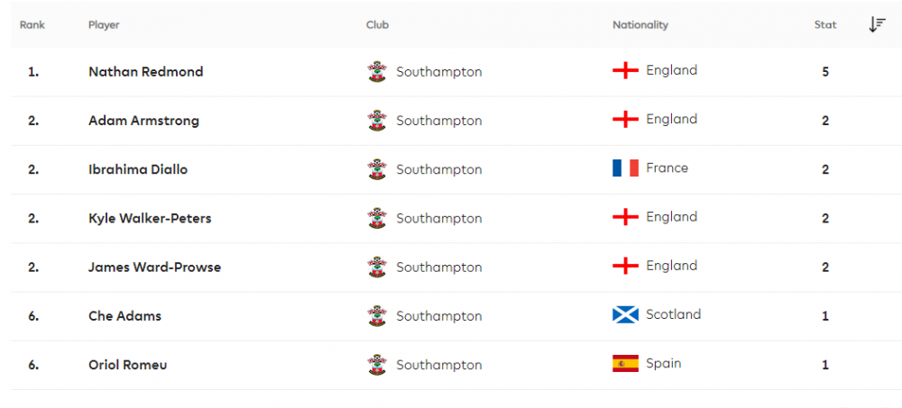902x408 pixels.
Task: Click the Club column header
Action: tap(377, 25)
